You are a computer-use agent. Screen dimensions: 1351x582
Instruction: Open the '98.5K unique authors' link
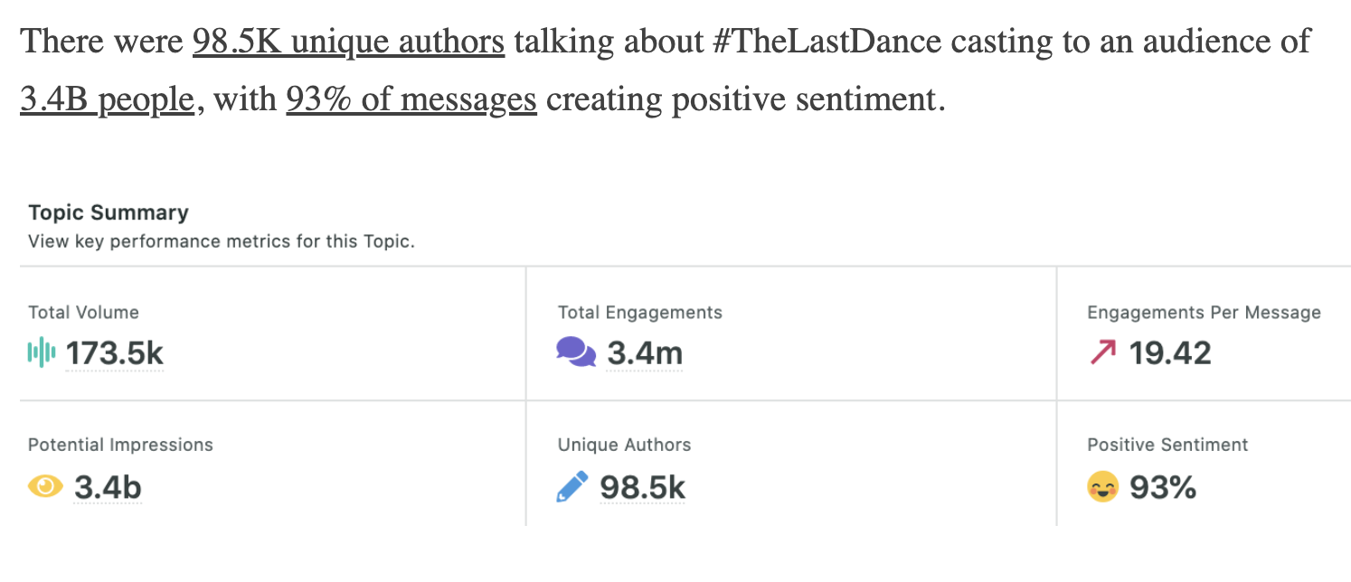[x=348, y=42]
